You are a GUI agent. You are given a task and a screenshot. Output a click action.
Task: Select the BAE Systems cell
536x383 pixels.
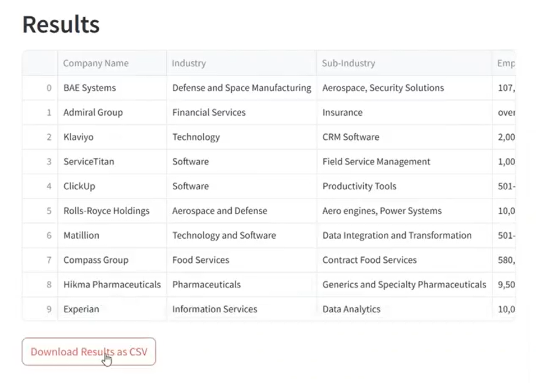89,88
